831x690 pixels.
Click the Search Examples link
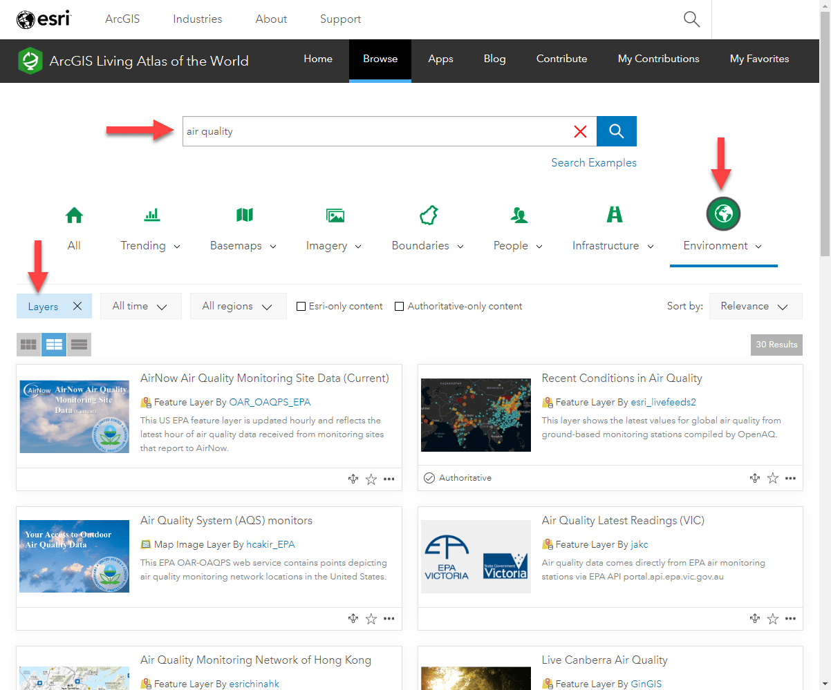tap(594, 163)
